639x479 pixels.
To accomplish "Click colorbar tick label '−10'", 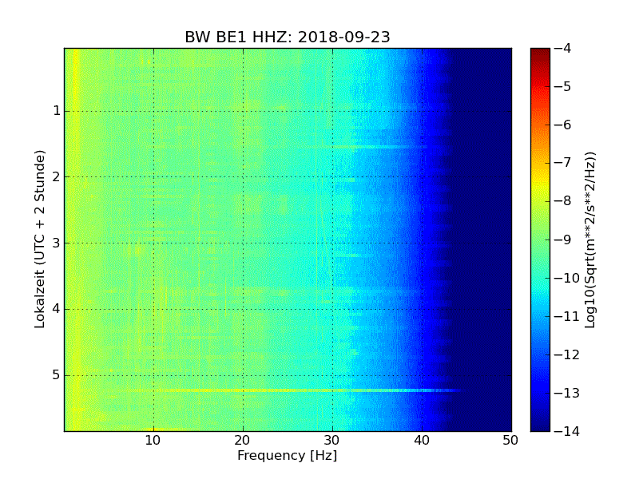I will 567,278.
